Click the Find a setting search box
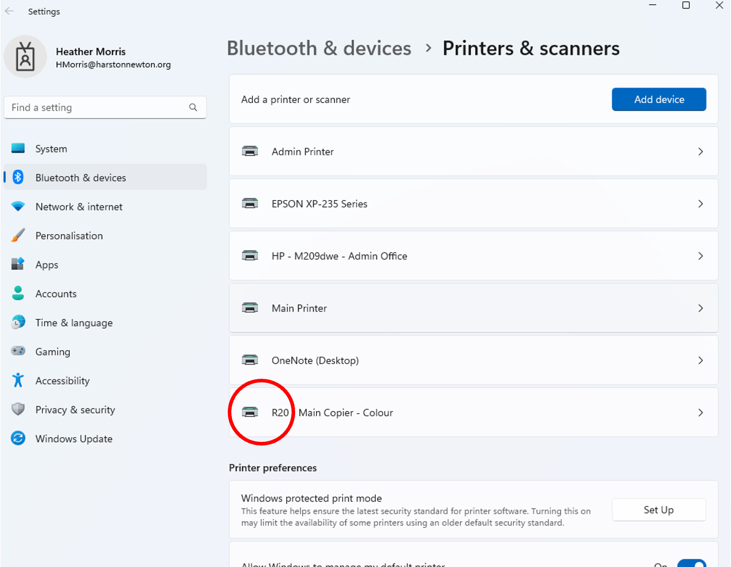The height and width of the screenshot is (567, 731). [98, 108]
